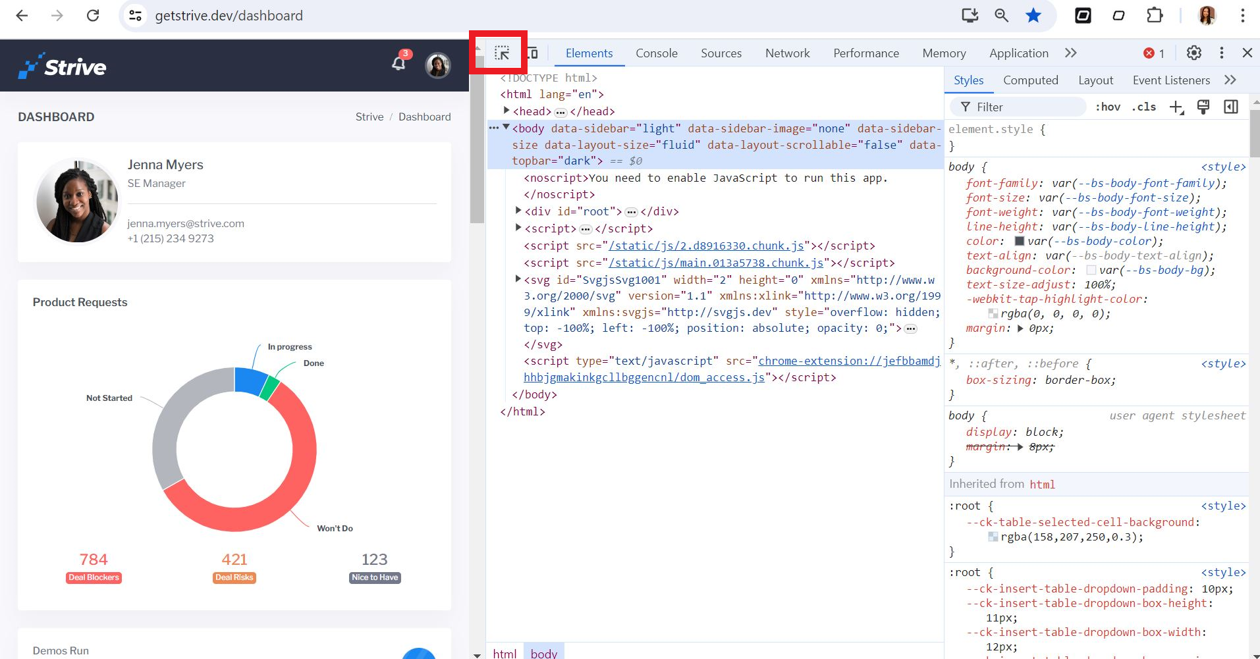Open the rgba(158,207,250,0.3) color swatch
The width and height of the screenshot is (1260, 659).
tap(993, 537)
